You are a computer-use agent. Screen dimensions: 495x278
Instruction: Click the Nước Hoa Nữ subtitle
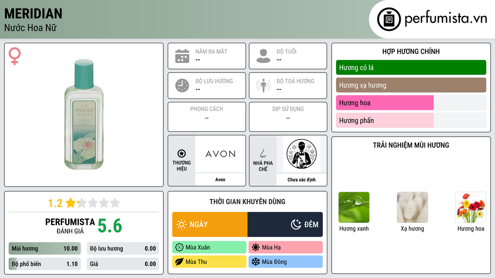pos(30,28)
